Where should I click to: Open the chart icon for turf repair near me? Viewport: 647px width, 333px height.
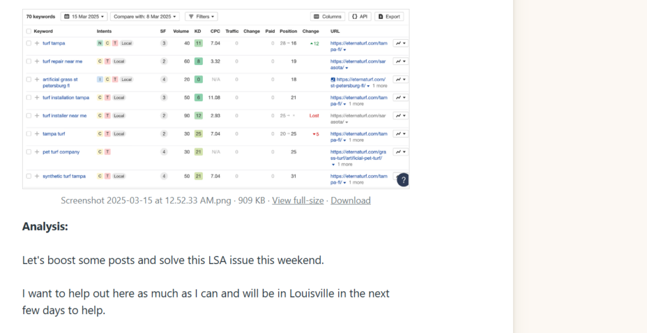click(x=401, y=61)
